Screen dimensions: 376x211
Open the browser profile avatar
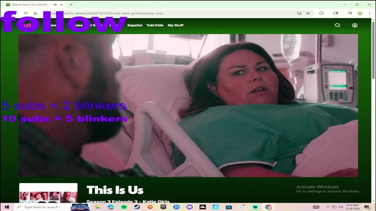tap(360, 13)
